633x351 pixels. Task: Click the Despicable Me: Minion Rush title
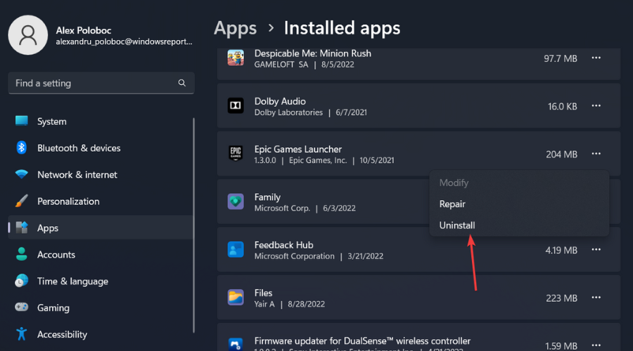(x=312, y=53)
